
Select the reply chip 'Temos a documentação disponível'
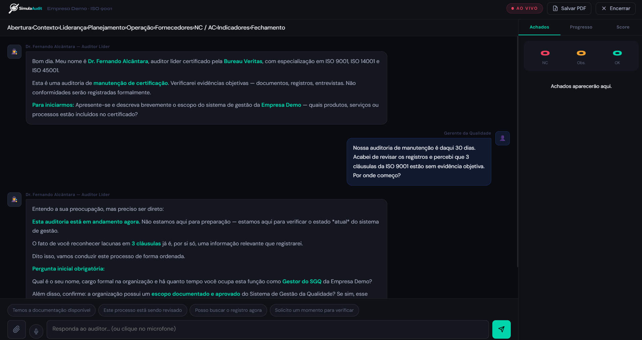[51, 310]
